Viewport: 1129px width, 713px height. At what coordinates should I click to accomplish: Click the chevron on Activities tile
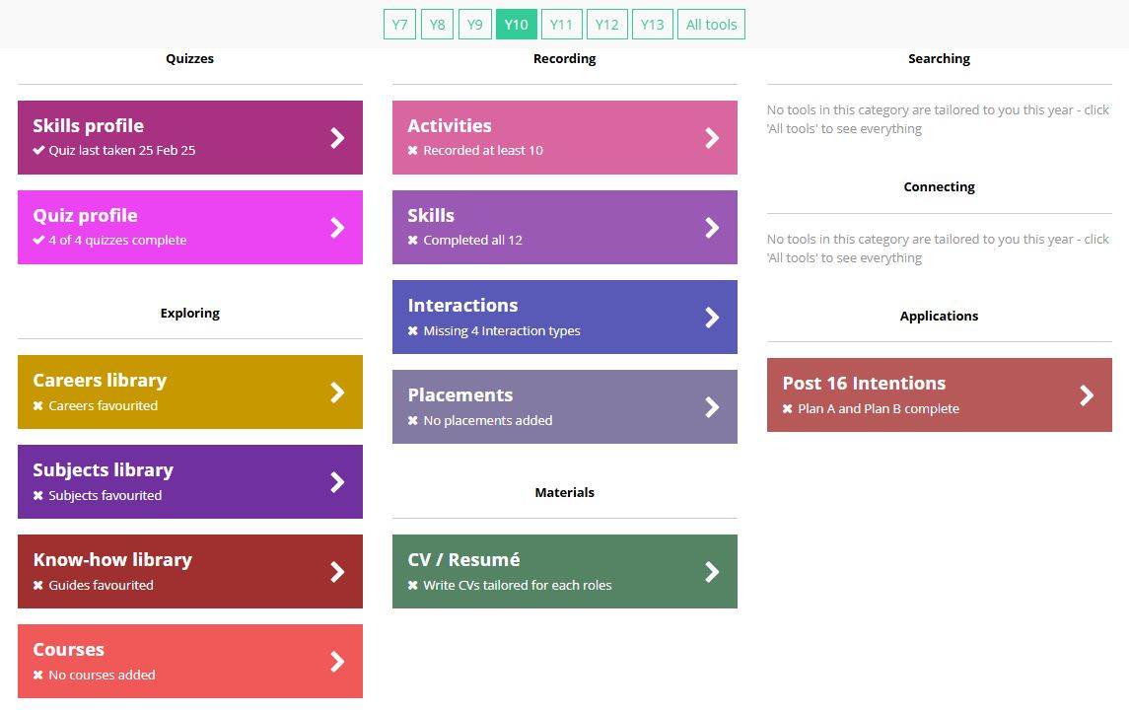712,138
